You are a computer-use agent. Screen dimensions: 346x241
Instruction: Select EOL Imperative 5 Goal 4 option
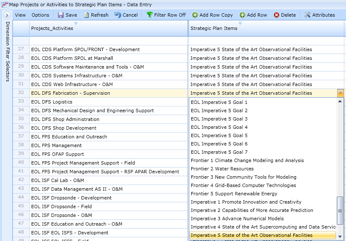[x=262, y=127]
